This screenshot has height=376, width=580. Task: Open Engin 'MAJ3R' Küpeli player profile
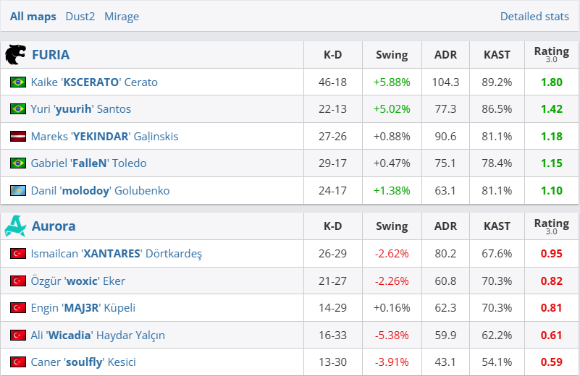pyautogui.click(x=83, y=308)
